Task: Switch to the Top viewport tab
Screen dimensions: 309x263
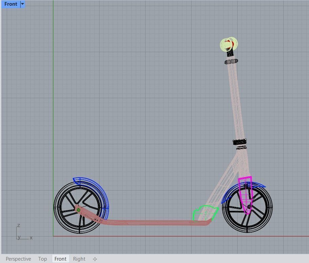Action: click(x=43, y=259)
